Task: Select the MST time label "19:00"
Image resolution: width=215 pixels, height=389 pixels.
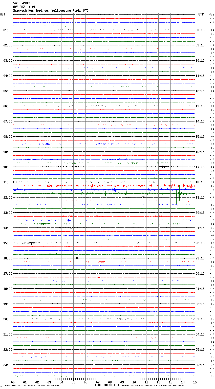Action: pos(8,304)
